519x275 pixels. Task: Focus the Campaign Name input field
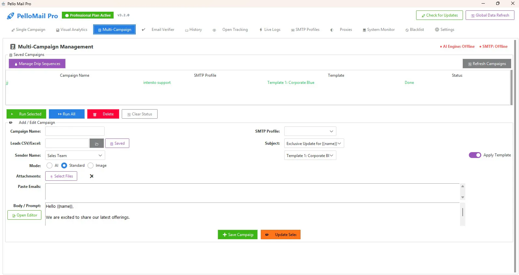[x=75, y=131]
